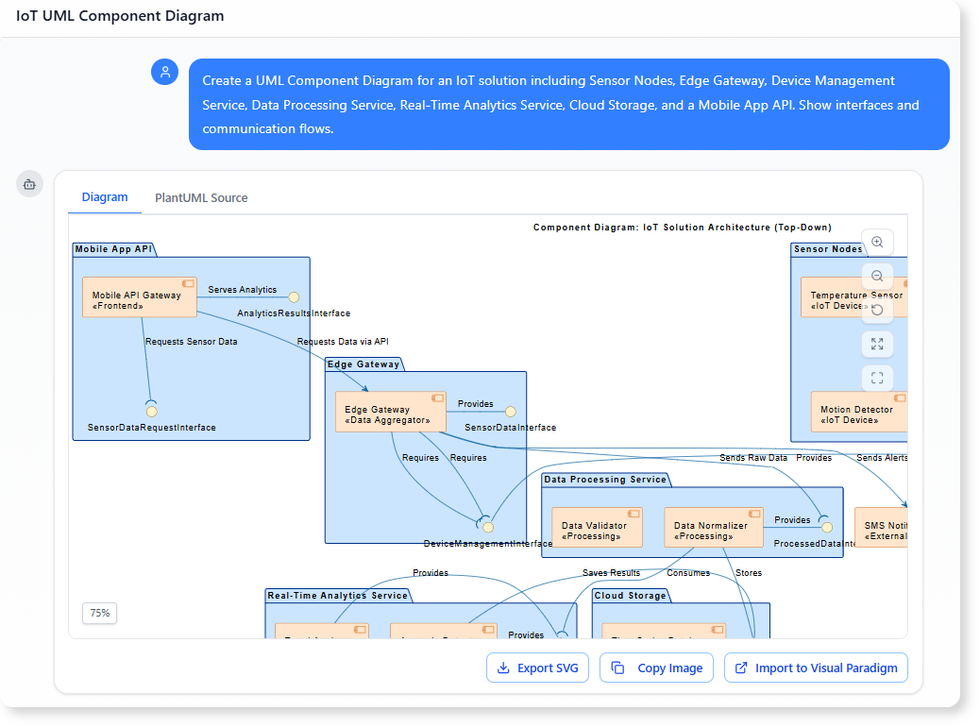Image resolution: width=980 pixels, height=727 pixels.
Task: Click the zoom in magnifier icon
Action: [x=877, y=242]
